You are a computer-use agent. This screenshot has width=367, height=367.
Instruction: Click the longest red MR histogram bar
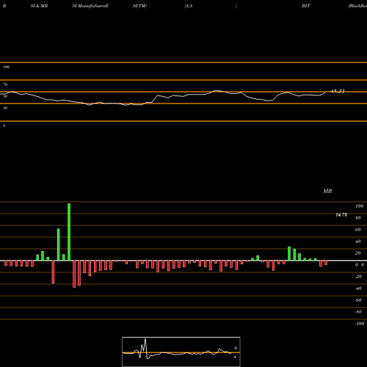point(74,274)
